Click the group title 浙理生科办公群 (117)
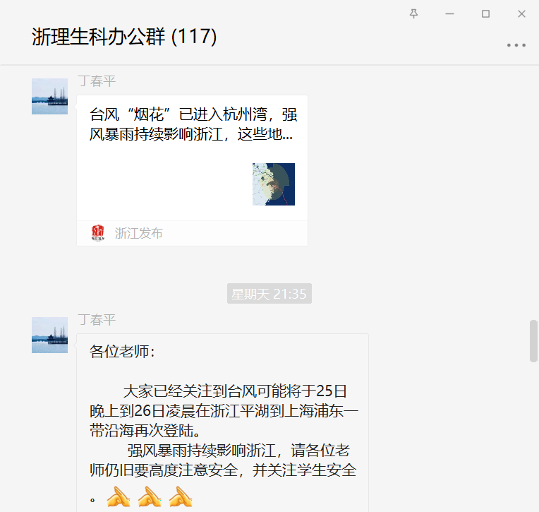The width and height of the screenshot is (539, 512). click(x=124, y=37)
